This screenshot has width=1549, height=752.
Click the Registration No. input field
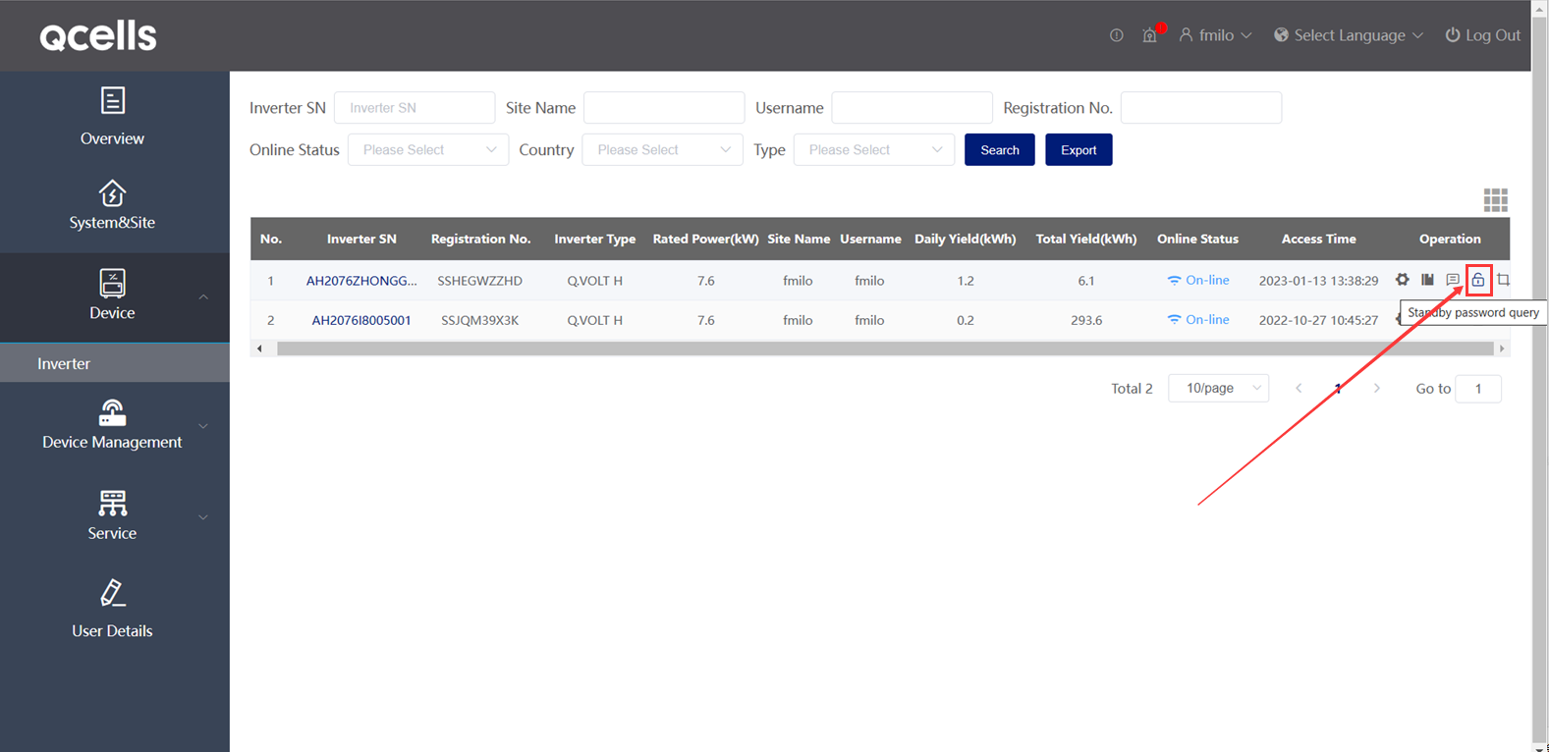(1201, 108)
